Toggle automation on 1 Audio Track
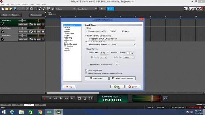205x115 pixels. (x=31, y=24)
